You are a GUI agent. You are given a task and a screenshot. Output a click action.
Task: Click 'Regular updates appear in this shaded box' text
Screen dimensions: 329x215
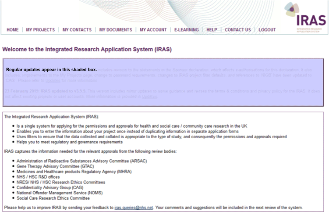[x=51, y=70]
